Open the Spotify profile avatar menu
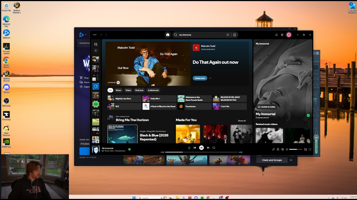Screen dimensions: 357x200 tap(289, 35)
